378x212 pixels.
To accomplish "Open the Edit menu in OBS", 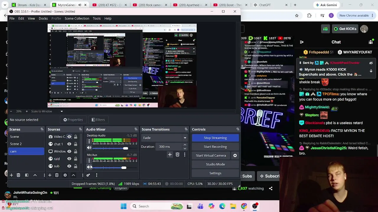I will click(x=21, y=19).
